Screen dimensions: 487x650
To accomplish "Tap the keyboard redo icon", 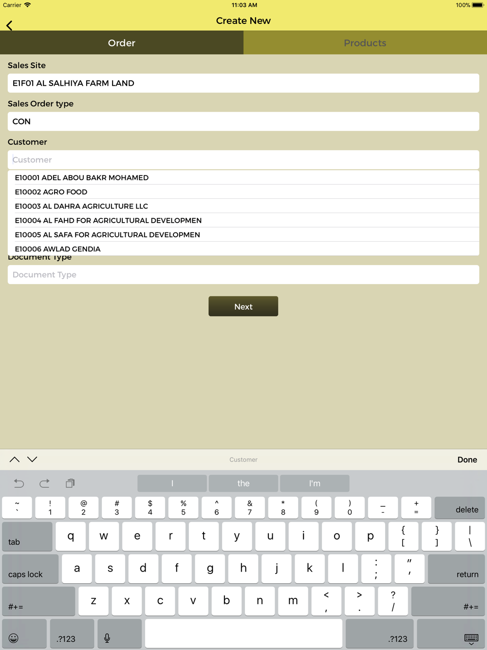I will pyautogui.click(x=44, y=483).
